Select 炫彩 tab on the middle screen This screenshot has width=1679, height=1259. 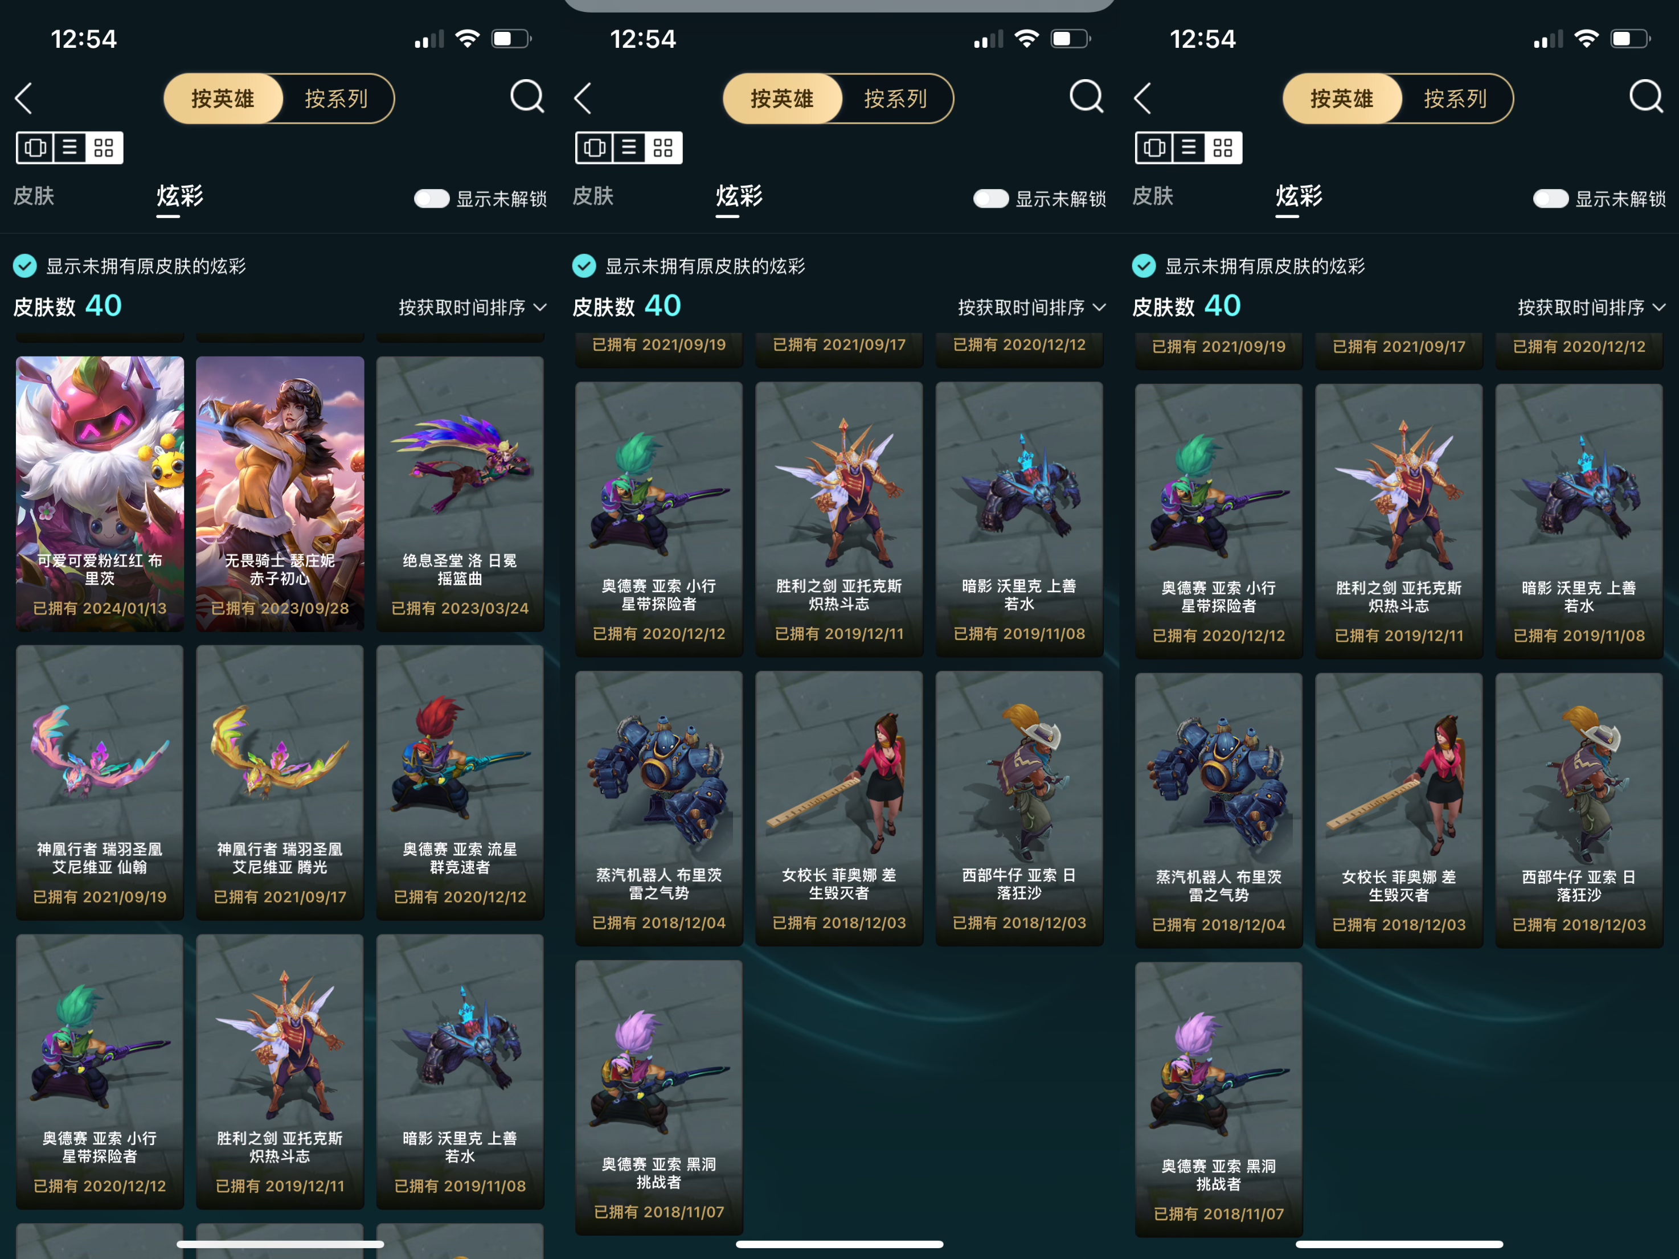[x=739, y=196]
